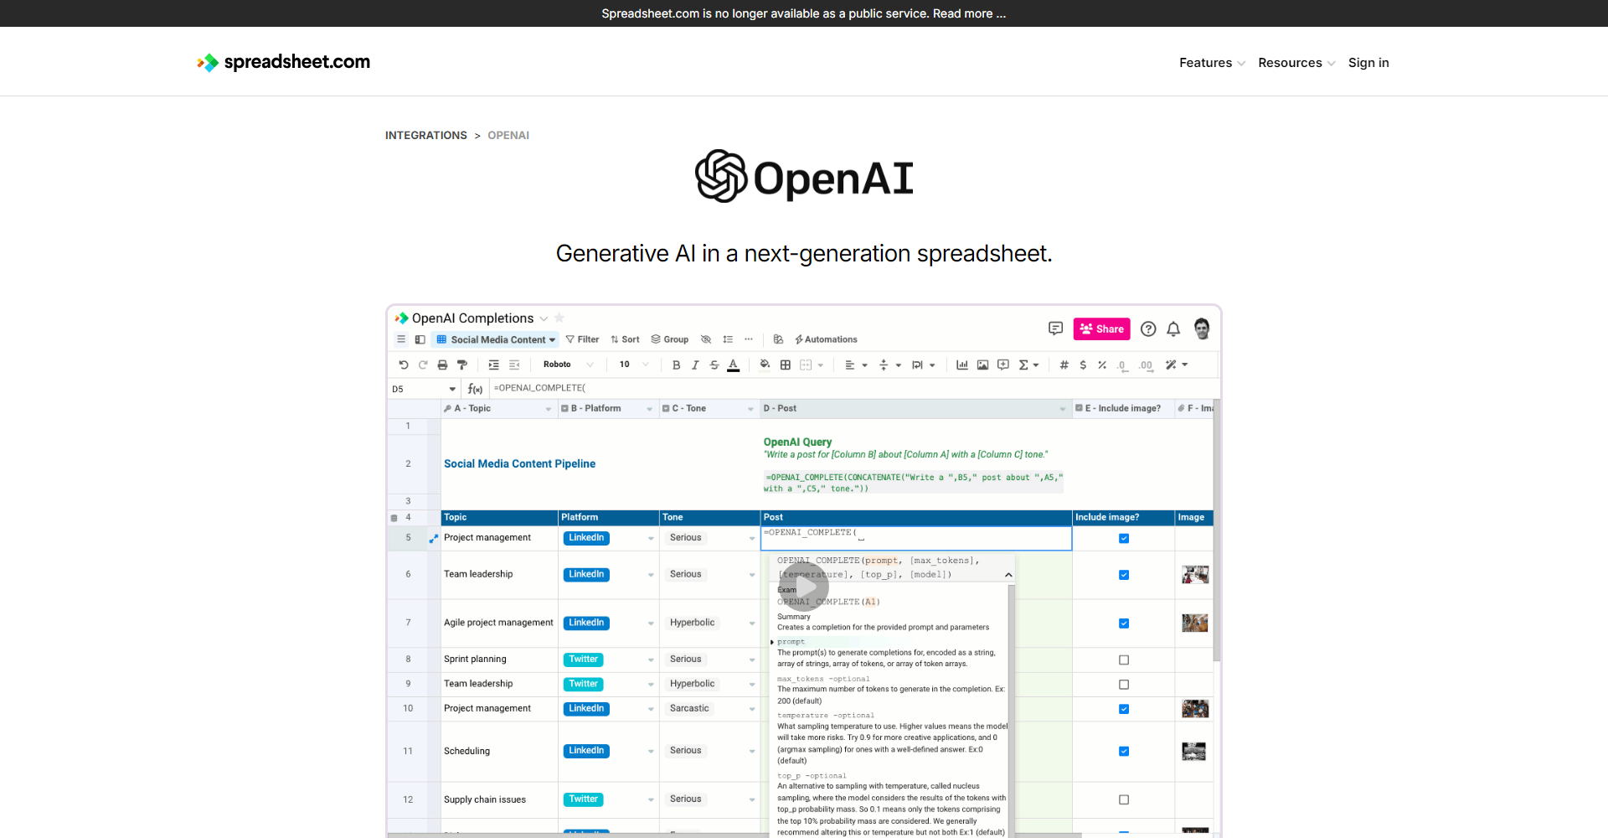1608x838 pixels.
Task: Toggle bold formatting
Action: click(676, 365)
